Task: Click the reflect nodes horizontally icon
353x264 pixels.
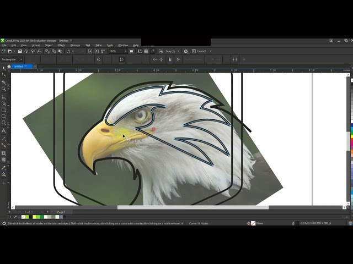Action: tap(154, 59)
